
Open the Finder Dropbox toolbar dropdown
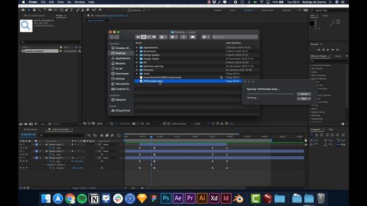[x=206, y=37]
